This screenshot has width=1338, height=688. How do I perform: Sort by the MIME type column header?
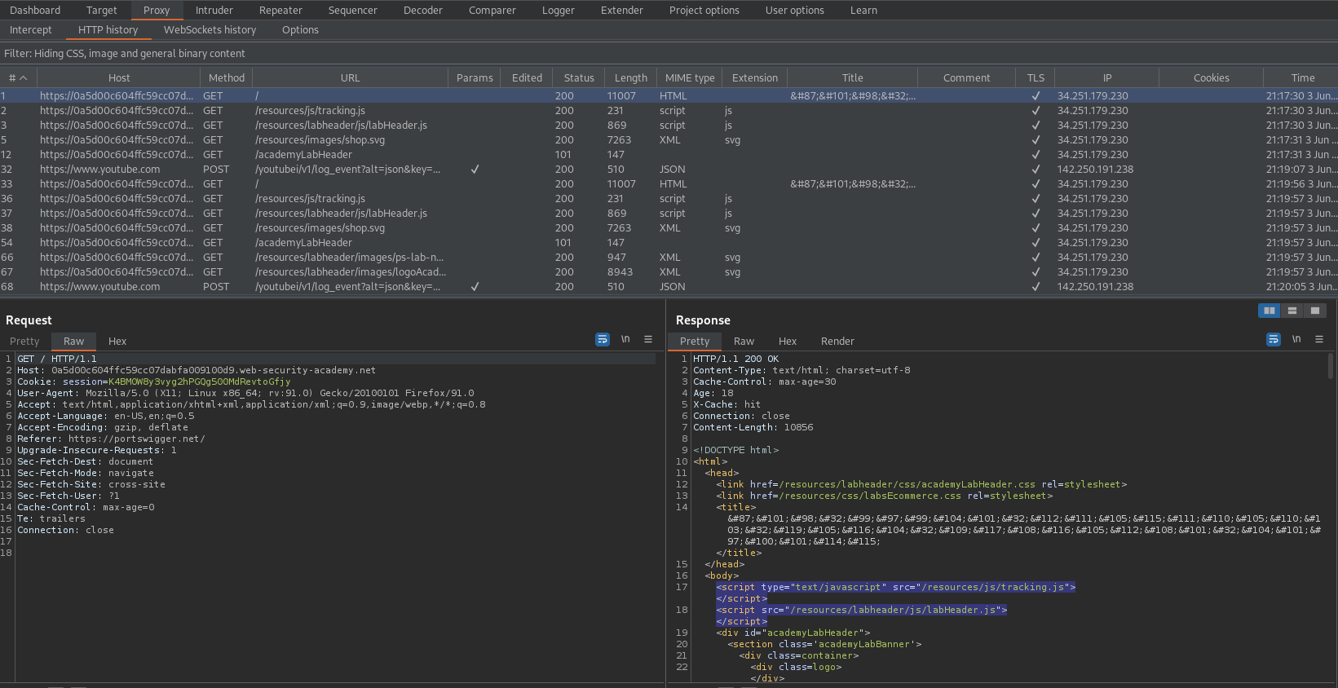point(690,78)
